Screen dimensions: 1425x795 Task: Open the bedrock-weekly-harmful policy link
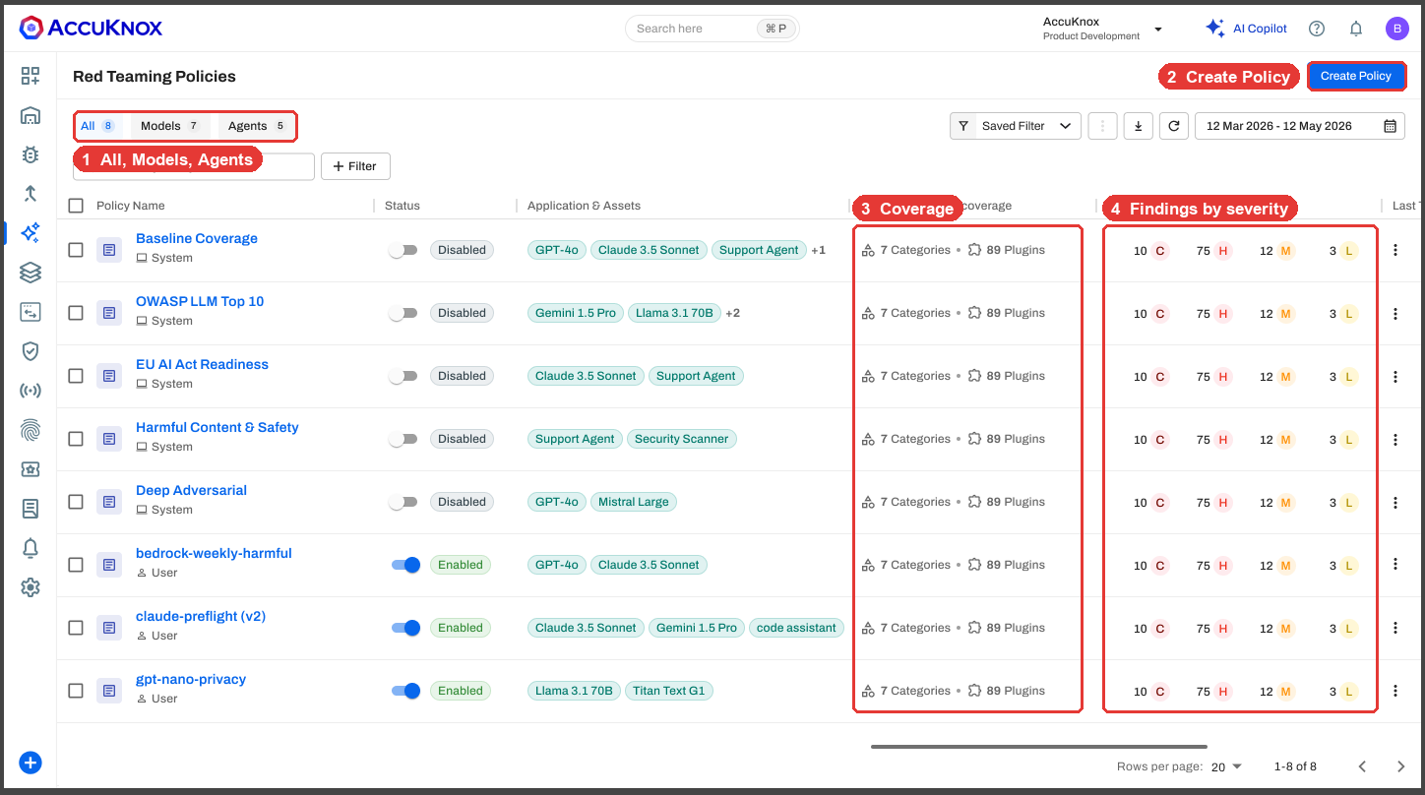click(x=214, y=553)
